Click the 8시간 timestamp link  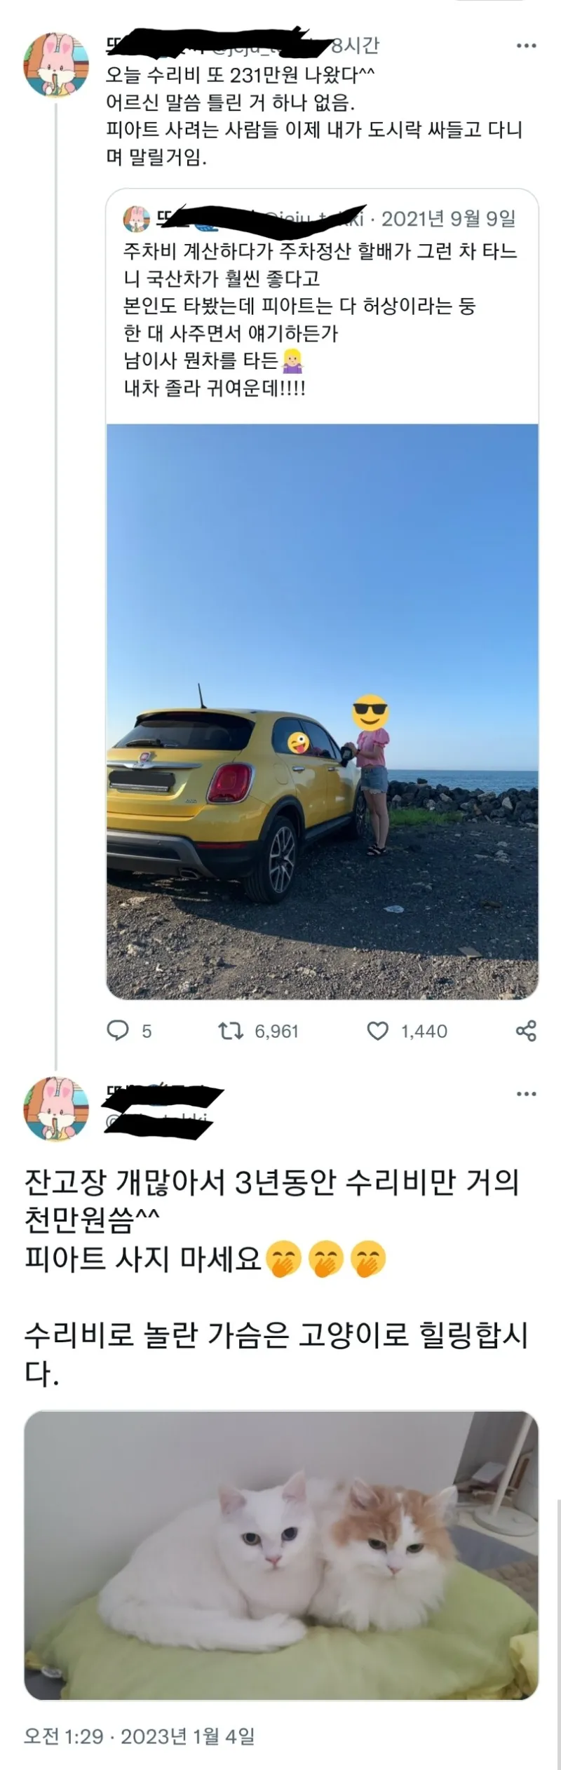coord(354,46)
